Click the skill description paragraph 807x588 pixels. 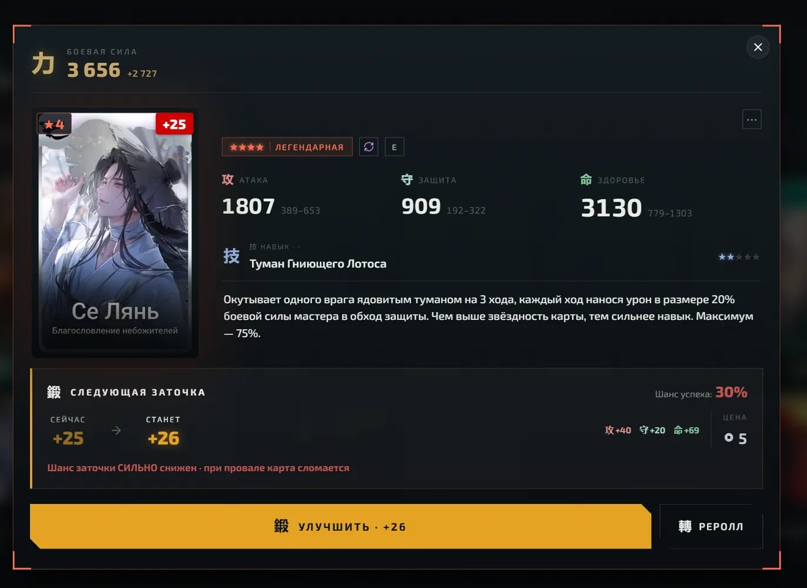tap(488, 316)
